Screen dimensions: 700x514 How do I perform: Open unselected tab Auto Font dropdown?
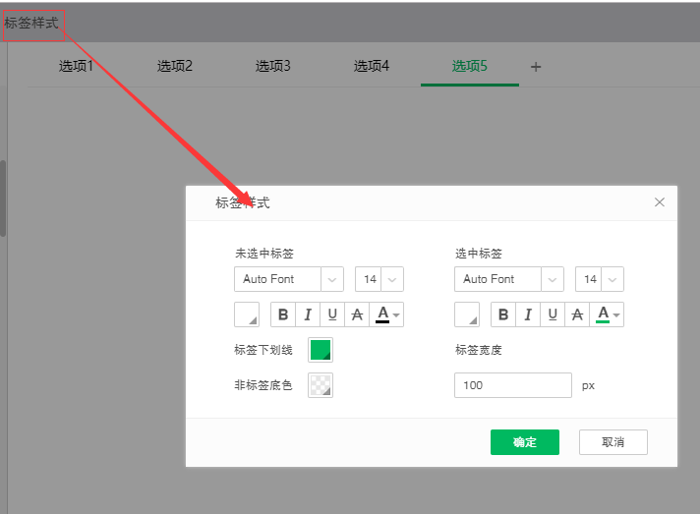coord(288,279)
